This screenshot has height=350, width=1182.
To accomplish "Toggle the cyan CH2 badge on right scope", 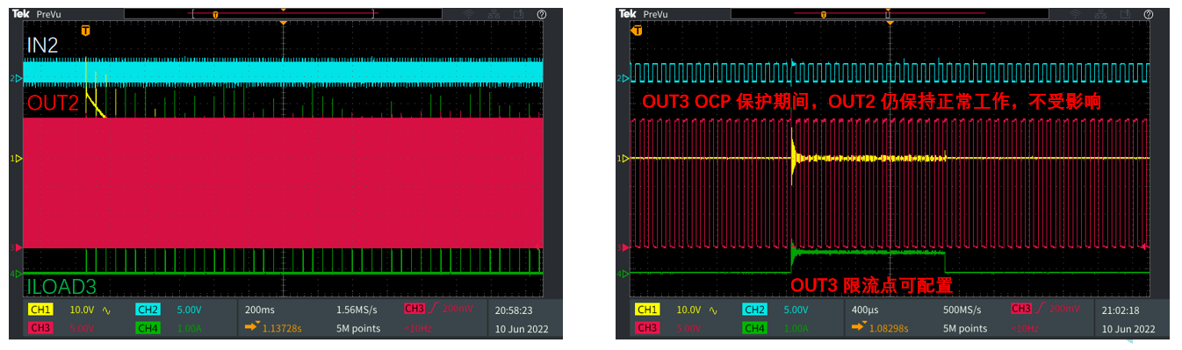I will [754, 310].
